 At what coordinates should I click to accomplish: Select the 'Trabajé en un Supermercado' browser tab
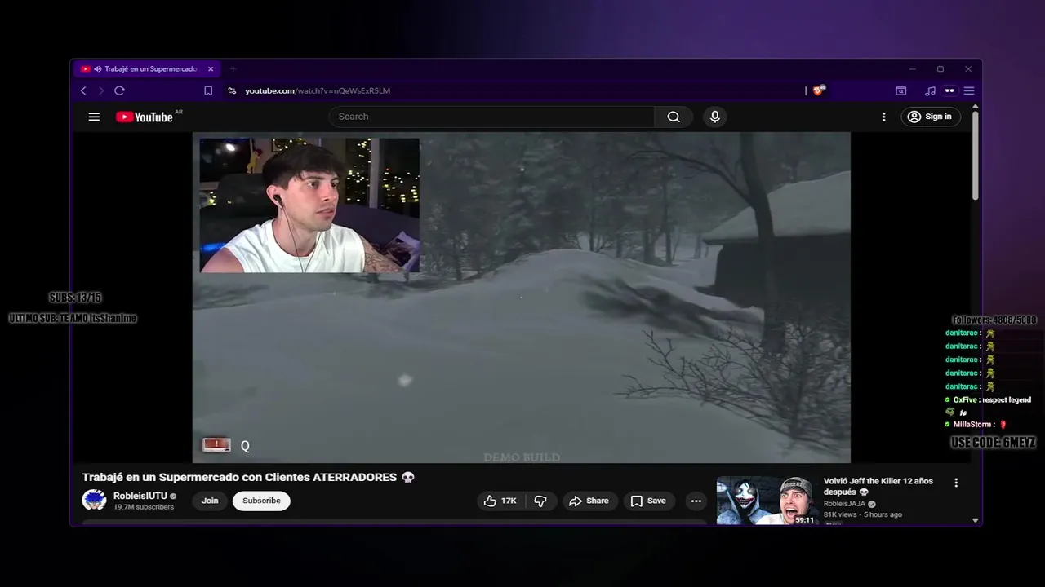[147, 69]
